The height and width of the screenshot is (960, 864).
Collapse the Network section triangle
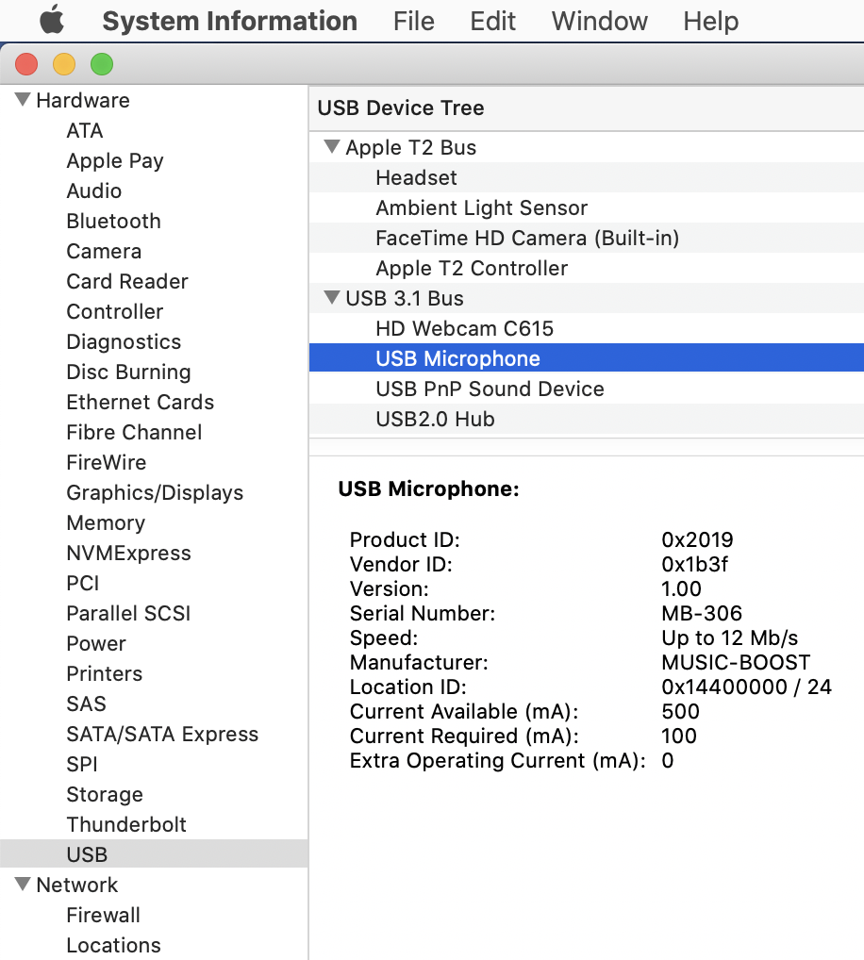23,885
